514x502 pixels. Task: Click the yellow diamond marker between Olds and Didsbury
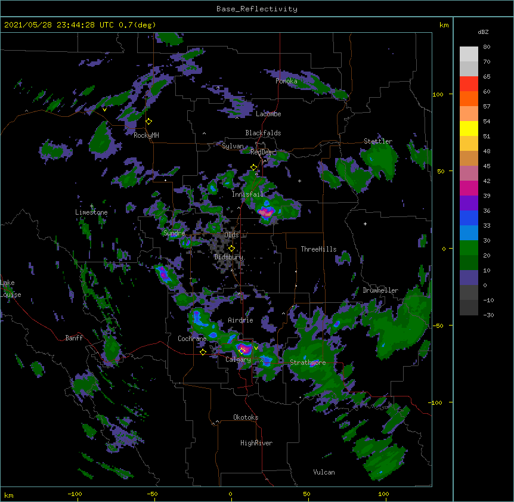[231, 249]
